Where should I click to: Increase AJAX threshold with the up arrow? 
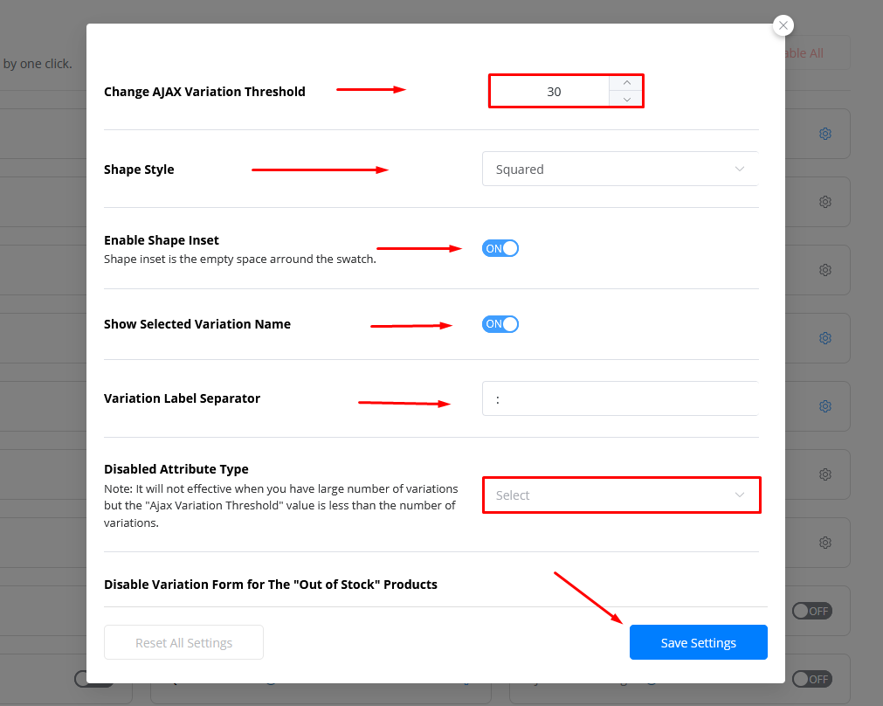coord(626,83)
